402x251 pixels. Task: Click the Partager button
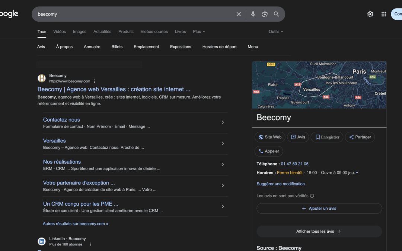pyautogui.click(x=360, y=137)
